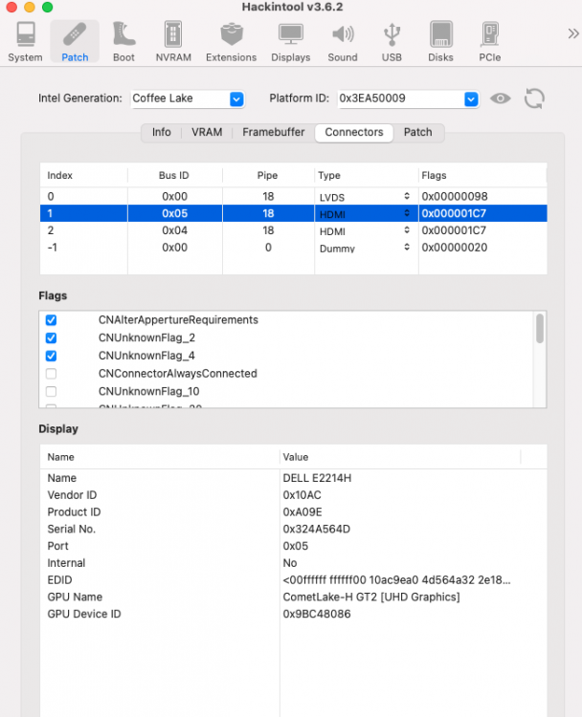The width and height of the screenshot is (582, 717).
Task: Open the Sound toolbar section
Action: [x=343, y=42]
